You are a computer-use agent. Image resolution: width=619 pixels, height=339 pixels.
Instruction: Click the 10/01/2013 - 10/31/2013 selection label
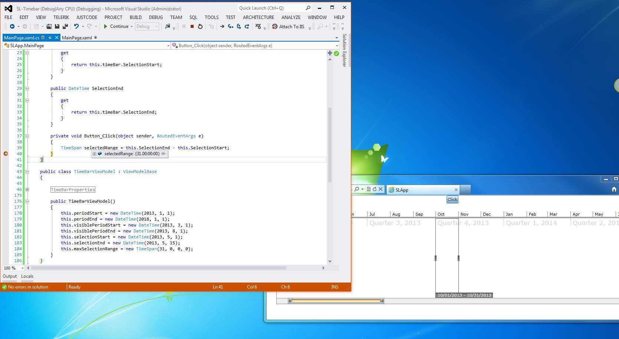pyautogui.click(x=464, y=295)
